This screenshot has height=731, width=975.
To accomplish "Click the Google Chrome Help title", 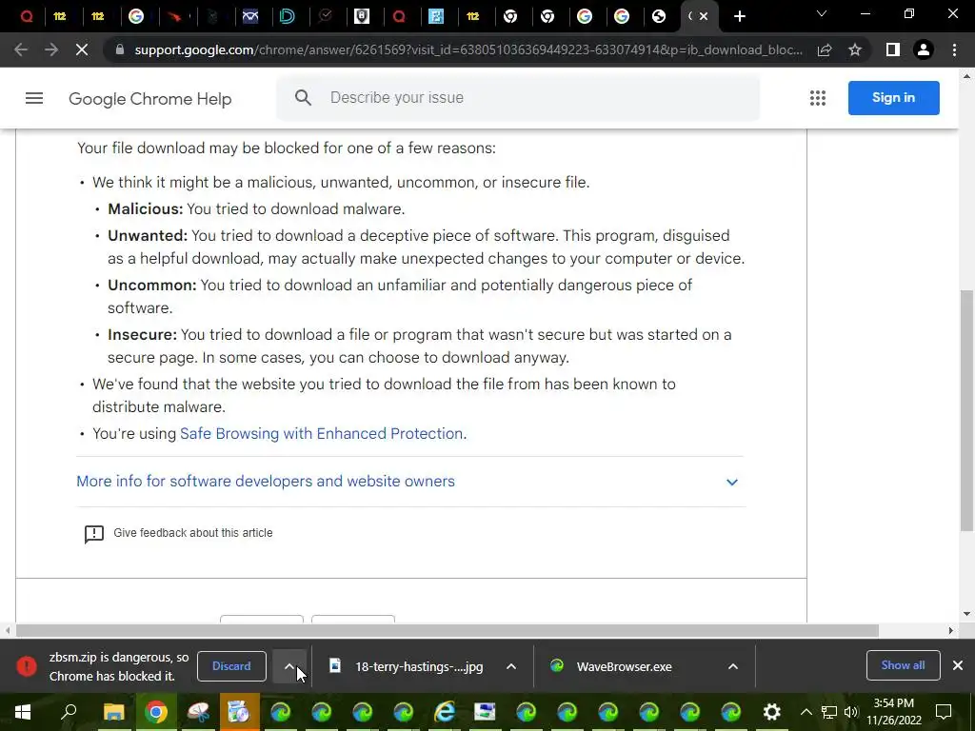I will click(x=149, y=99).
